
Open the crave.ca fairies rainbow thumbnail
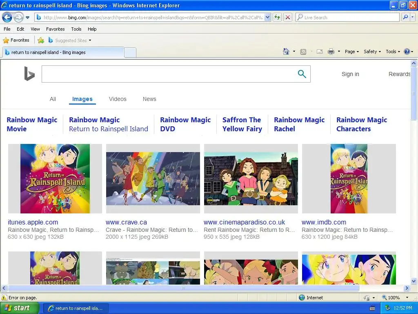click(153, 179)
